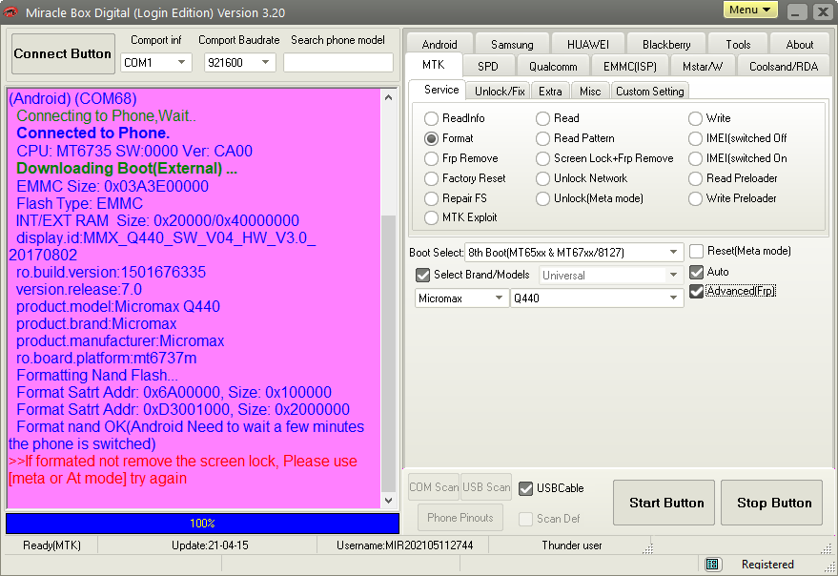Open the Unlock/Fix sub-tab
Viewport: 838px width, 576px height.
coord(500,91)
